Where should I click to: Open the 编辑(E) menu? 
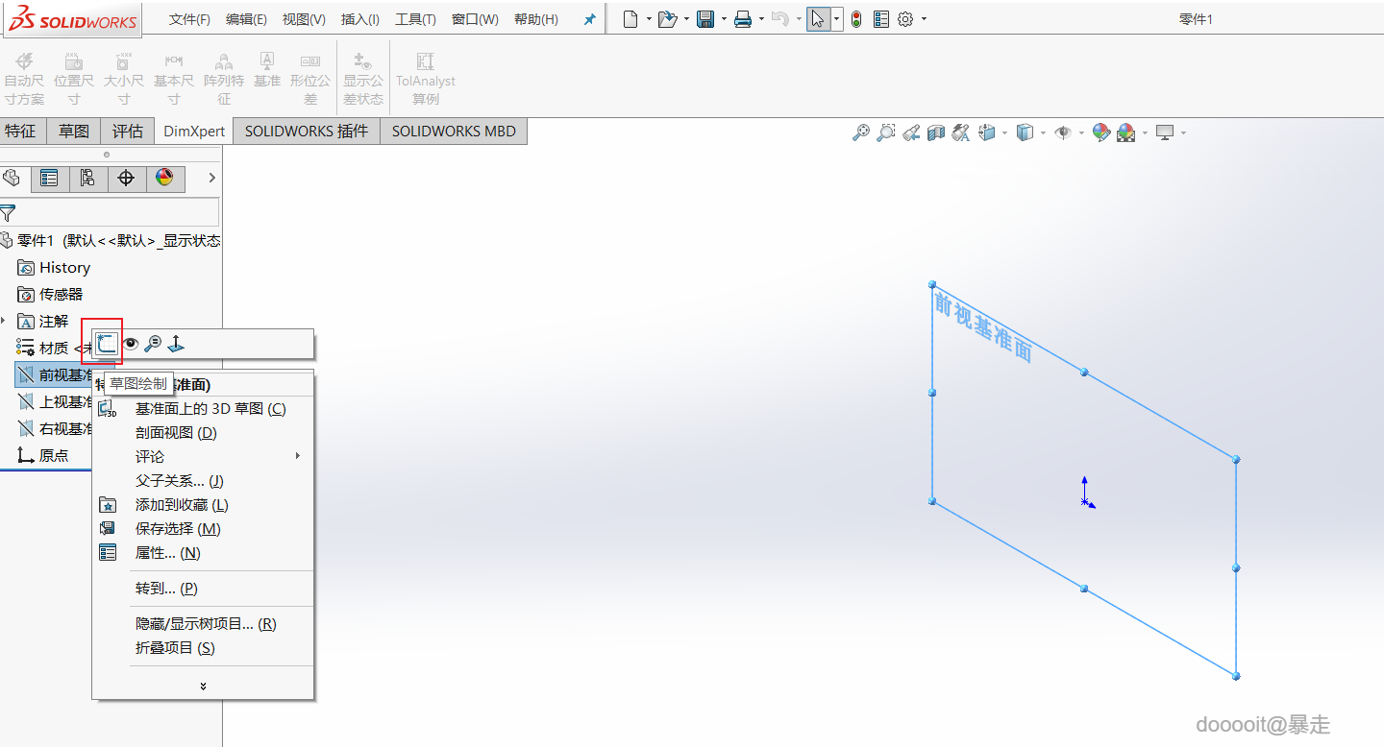point(246,19)
